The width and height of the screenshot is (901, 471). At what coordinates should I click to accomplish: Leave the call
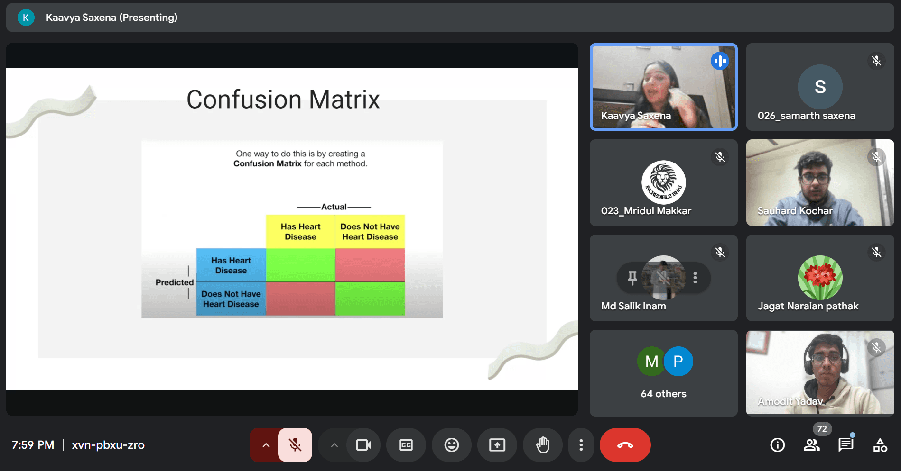point(625,445)
